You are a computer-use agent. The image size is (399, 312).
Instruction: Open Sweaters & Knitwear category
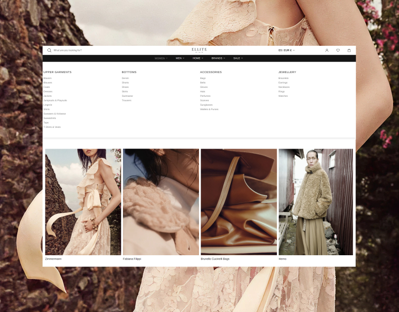tap(54, 114)
